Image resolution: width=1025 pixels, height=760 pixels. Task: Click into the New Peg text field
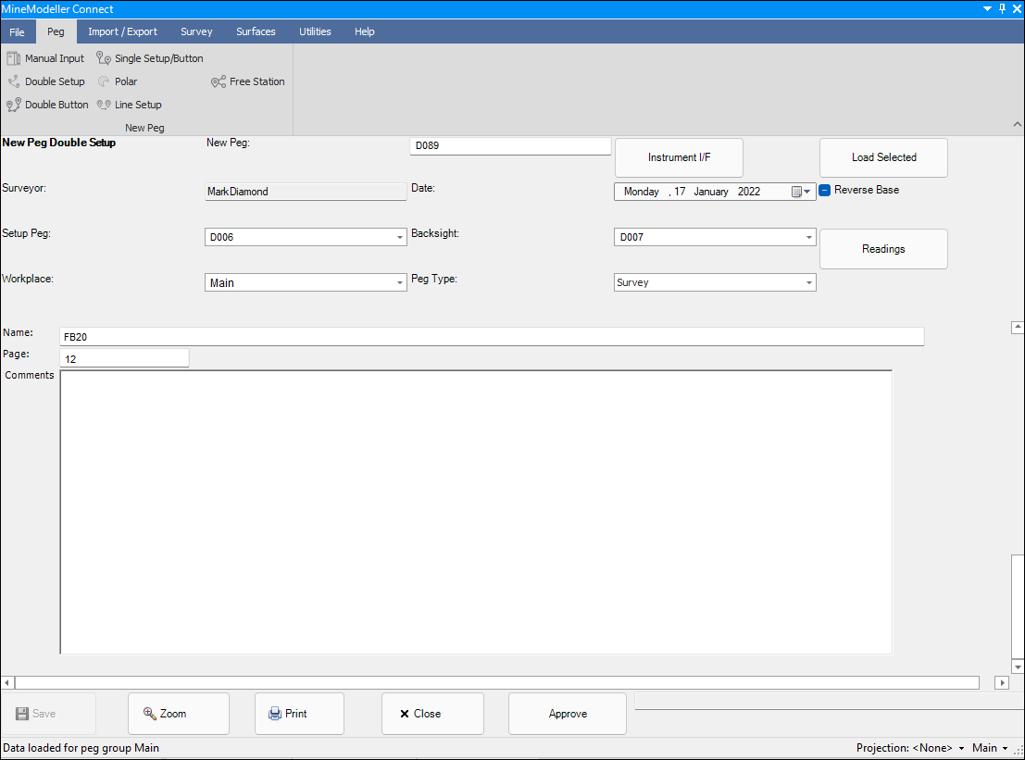[x=510, y=146]
